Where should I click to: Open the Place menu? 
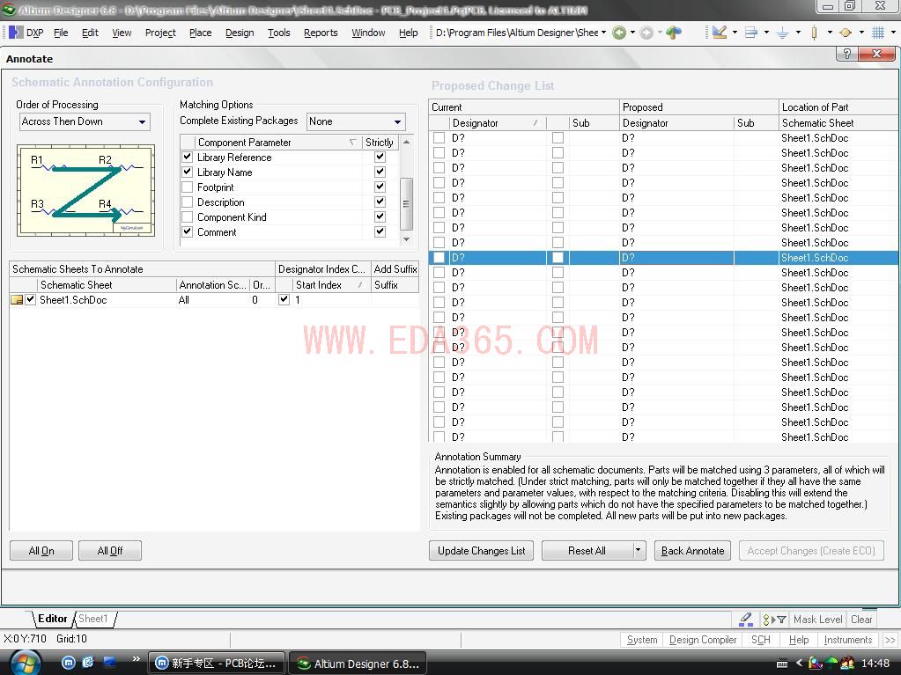[201, 33]
